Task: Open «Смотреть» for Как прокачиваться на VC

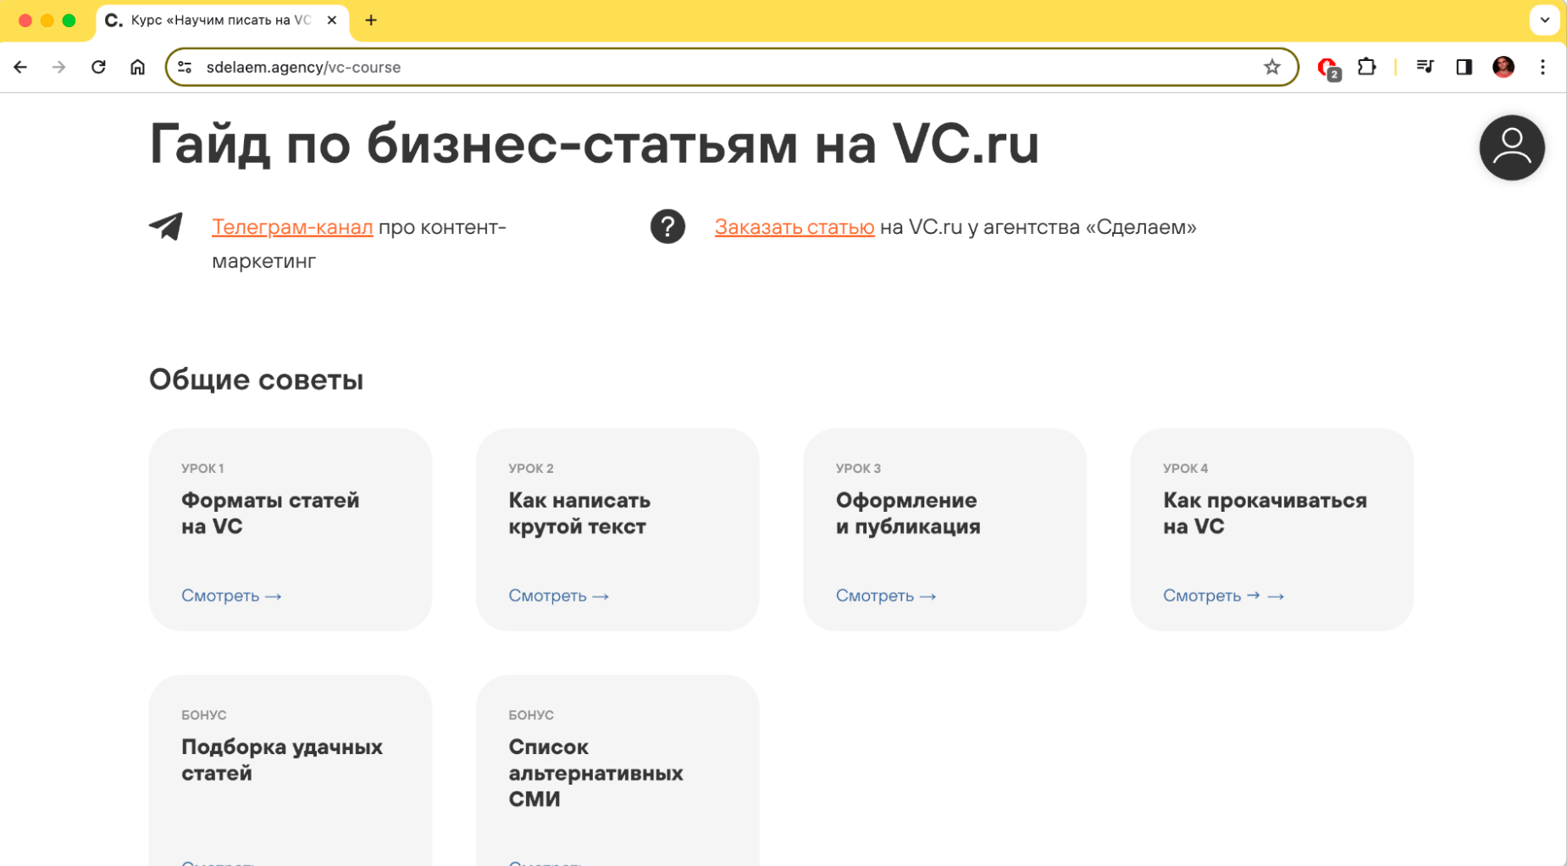Action: click(1224, 596)
